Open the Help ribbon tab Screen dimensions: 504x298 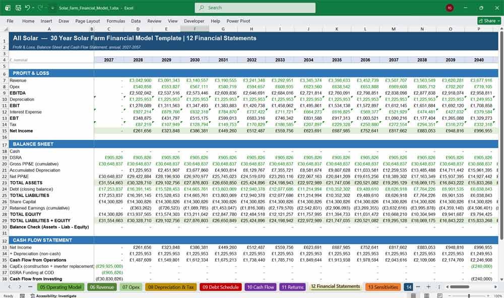tap(215, 21)
